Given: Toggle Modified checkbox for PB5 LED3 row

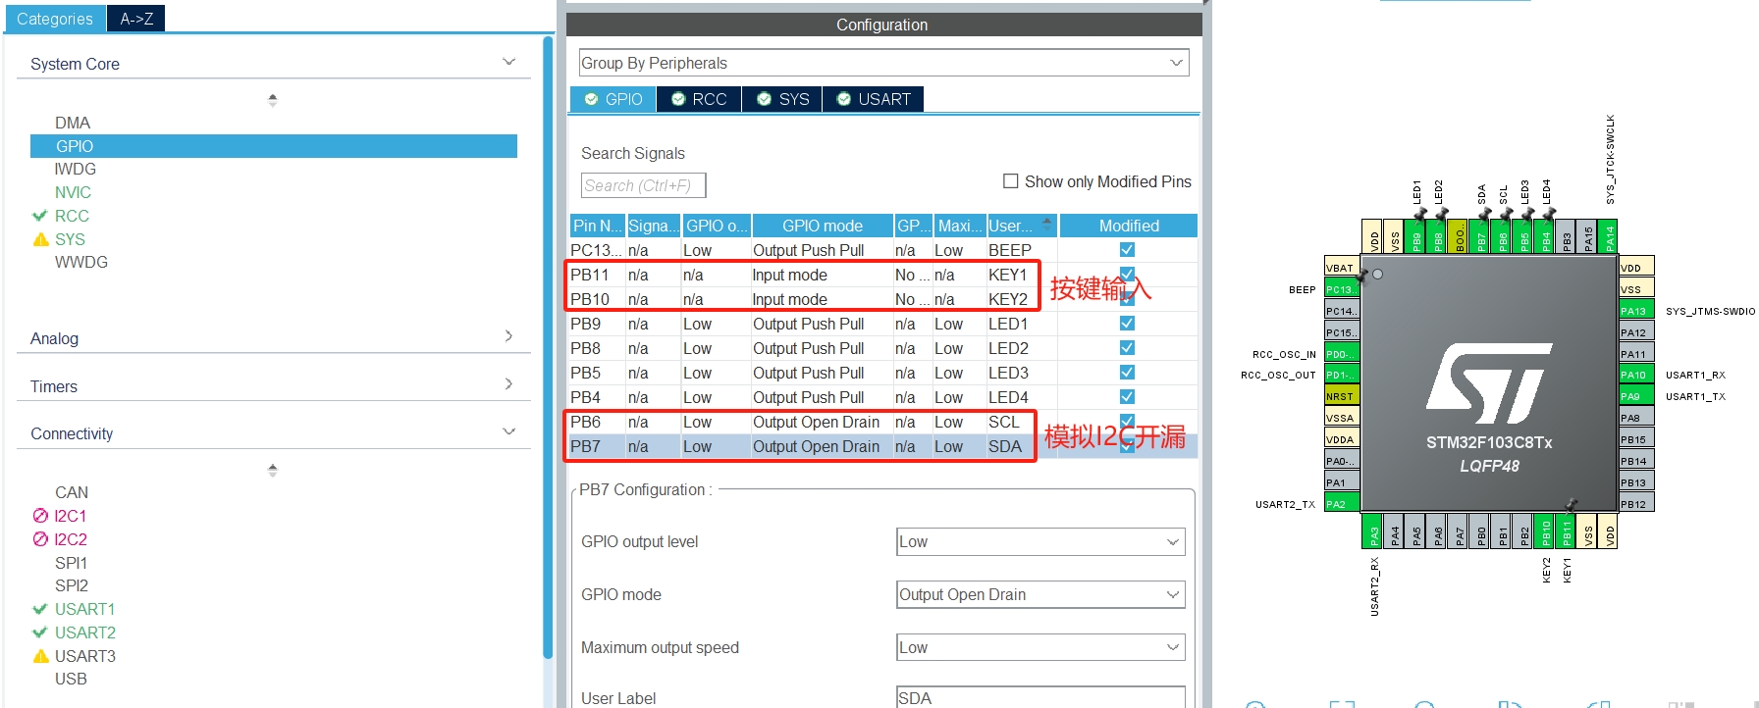Looking at the screenshot, I should click(x=1127, y=373).
